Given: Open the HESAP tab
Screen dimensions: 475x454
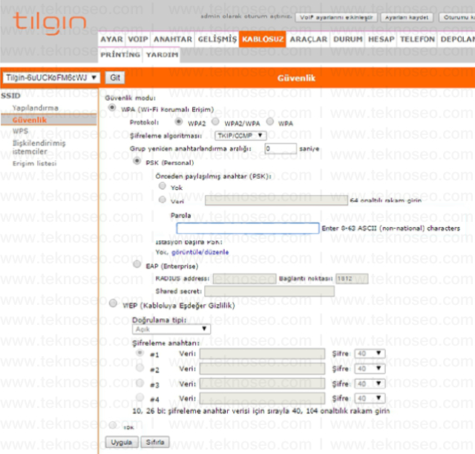Looking at the screenshot, I should [x=381, y=39].
